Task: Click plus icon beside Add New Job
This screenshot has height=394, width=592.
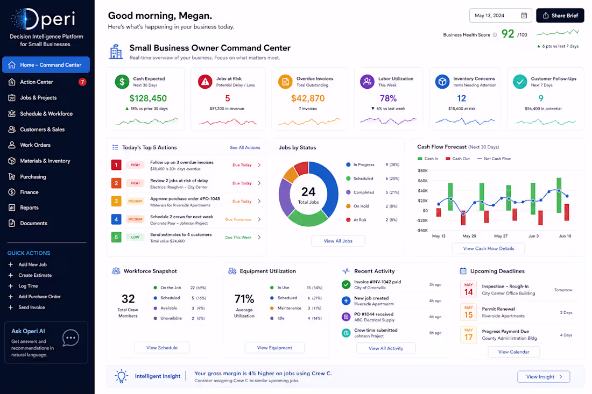Action: (x=11, y=264)
